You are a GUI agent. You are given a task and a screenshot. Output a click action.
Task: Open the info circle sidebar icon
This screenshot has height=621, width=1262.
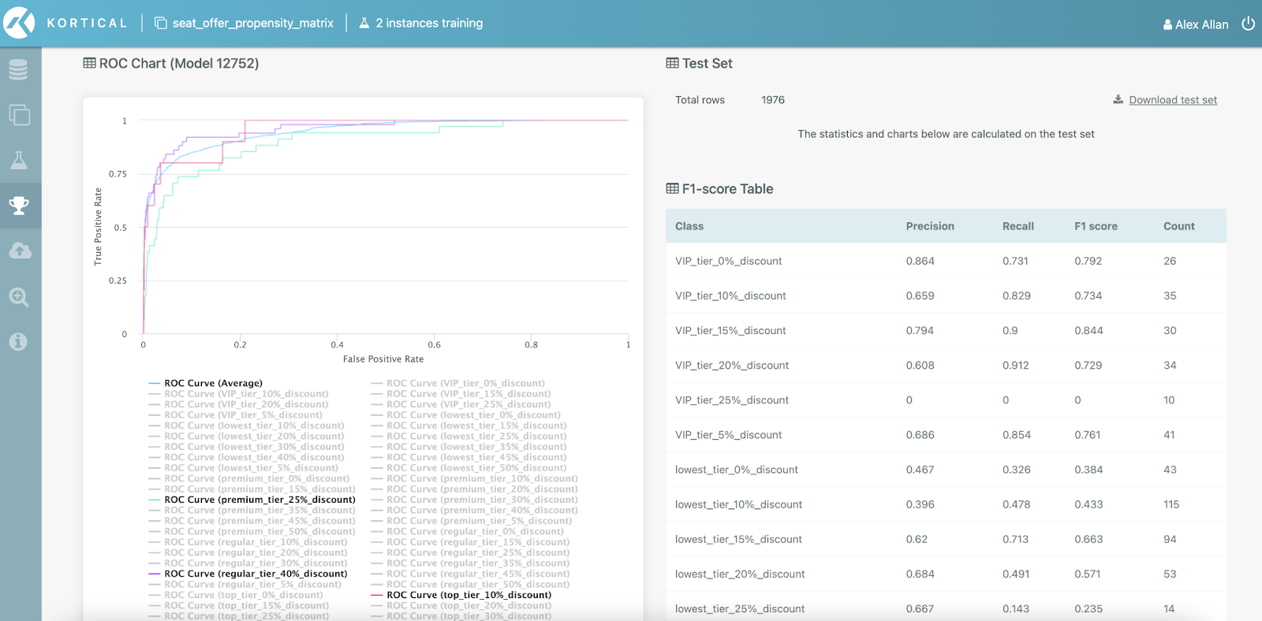(x=19, y=341)
